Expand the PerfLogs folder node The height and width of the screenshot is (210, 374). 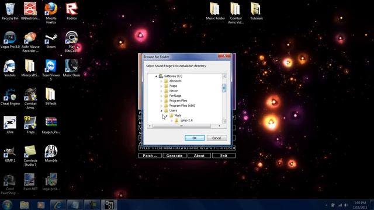click(x=161, y=96)
